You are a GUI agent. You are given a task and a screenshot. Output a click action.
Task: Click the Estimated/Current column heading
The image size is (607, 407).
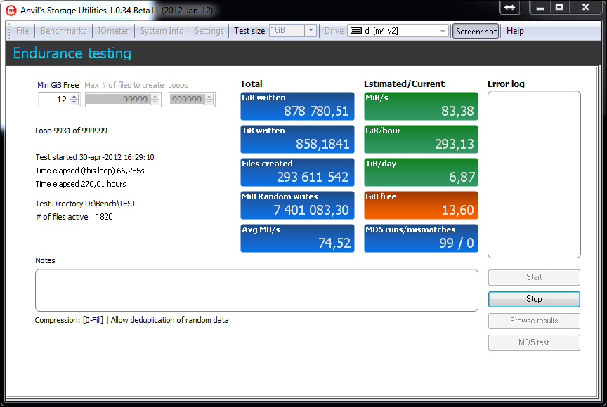coord(404,84)
